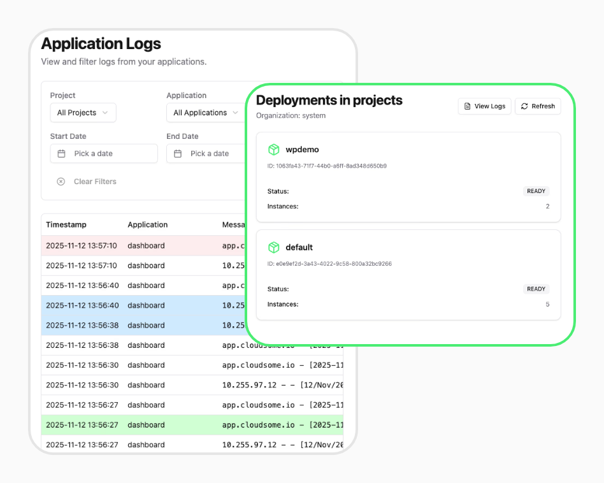Click the View Logs button
The height and width of the screenshot is (483, 604).
point(485,106)
